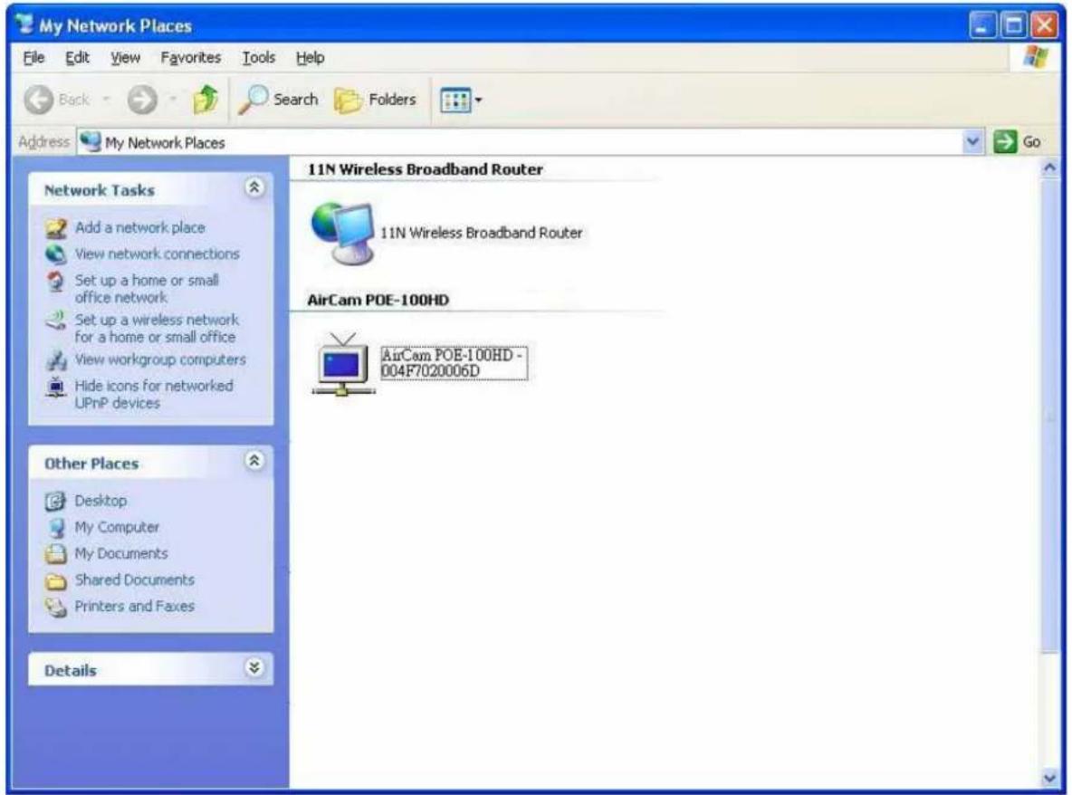
Task: Toggle the Folders pane
Action: click(x=376, y=100)
